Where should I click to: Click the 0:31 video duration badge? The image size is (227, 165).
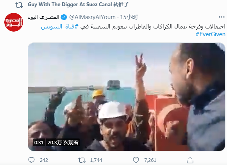click(x=39, y=143)
